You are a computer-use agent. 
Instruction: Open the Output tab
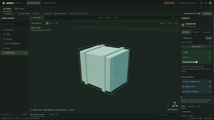click(52, 115)
